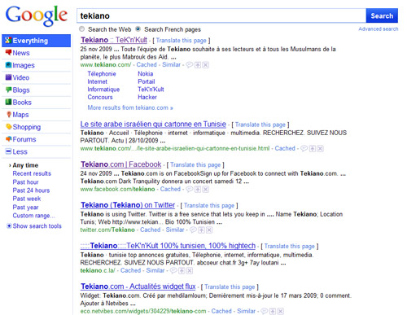Open Similar pages for twitter.com/Tekiano
This screenshot has width=407, height=315.
click(175, 230)
